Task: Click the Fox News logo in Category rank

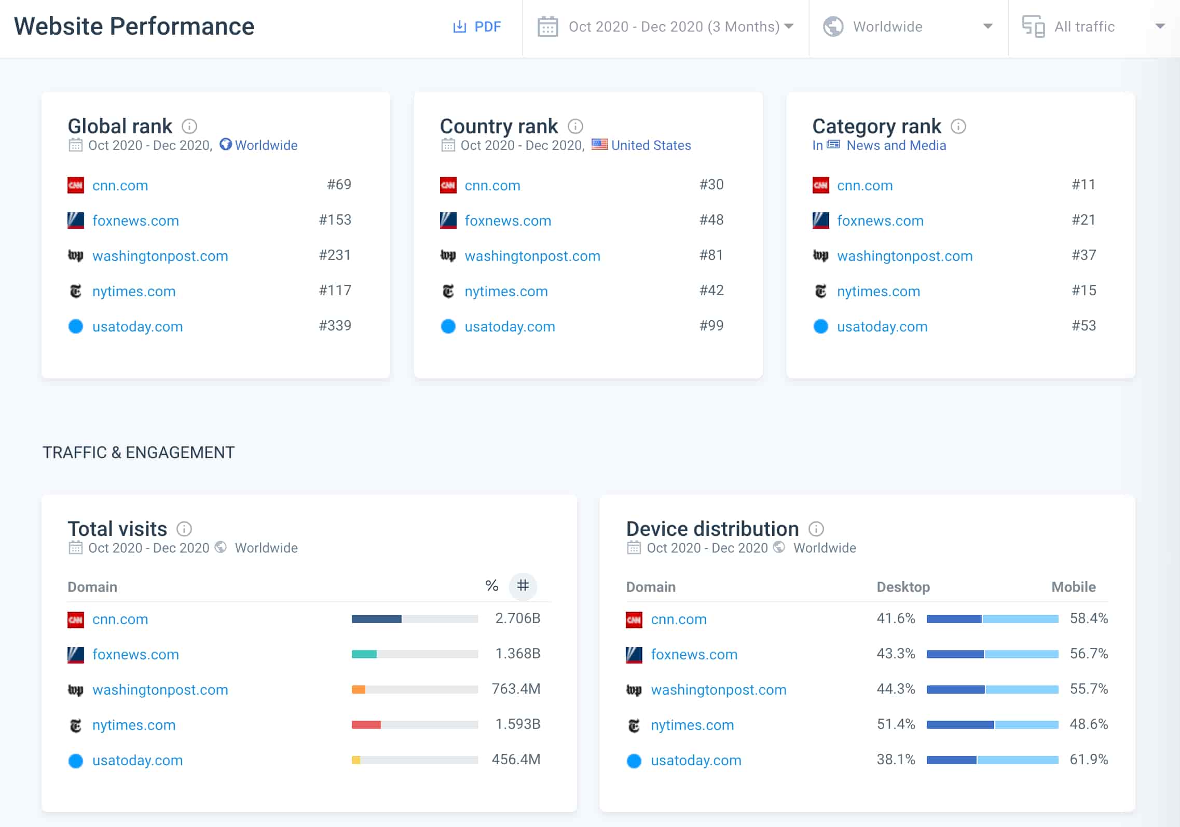Action: [821, 220]
